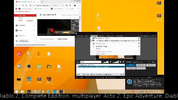The height and width of the screenshot is (100, 178).
Task: Expand the translations section in YouTube sidebar
Action: (34, 41)
